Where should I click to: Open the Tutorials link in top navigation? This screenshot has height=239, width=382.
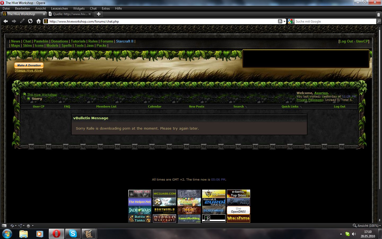[78, 41]
